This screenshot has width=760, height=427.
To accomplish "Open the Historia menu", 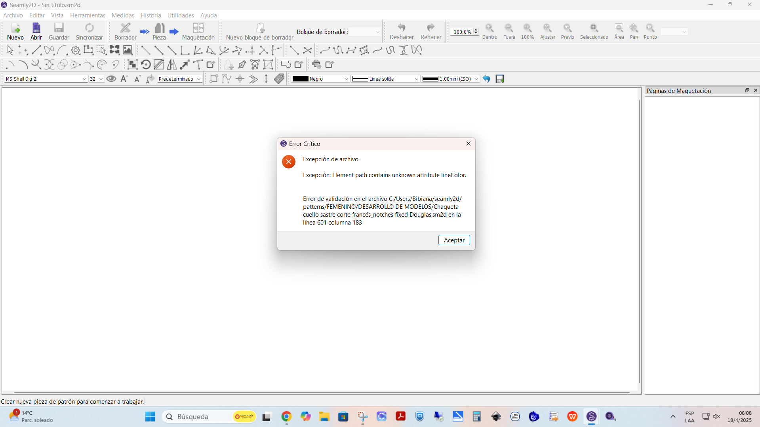I will (150, 15).
